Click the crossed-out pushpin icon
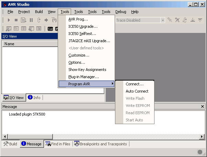207x157 pixels. click(177, 20)
